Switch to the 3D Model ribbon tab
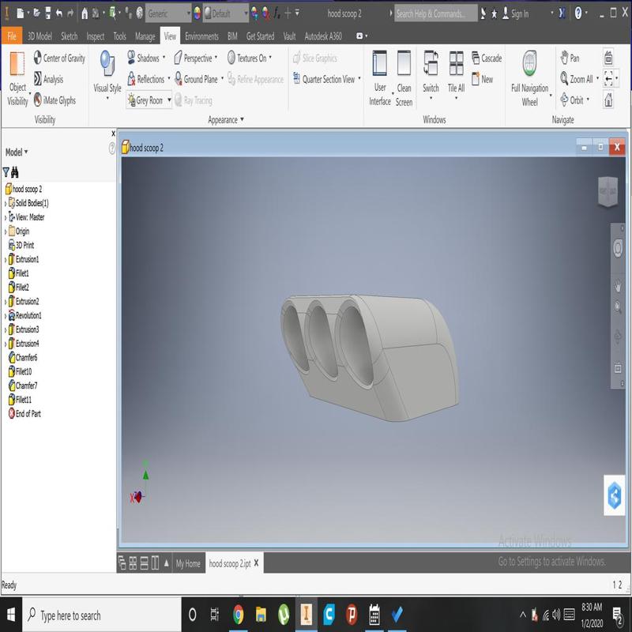632x632 pixels. pos(39,36)
